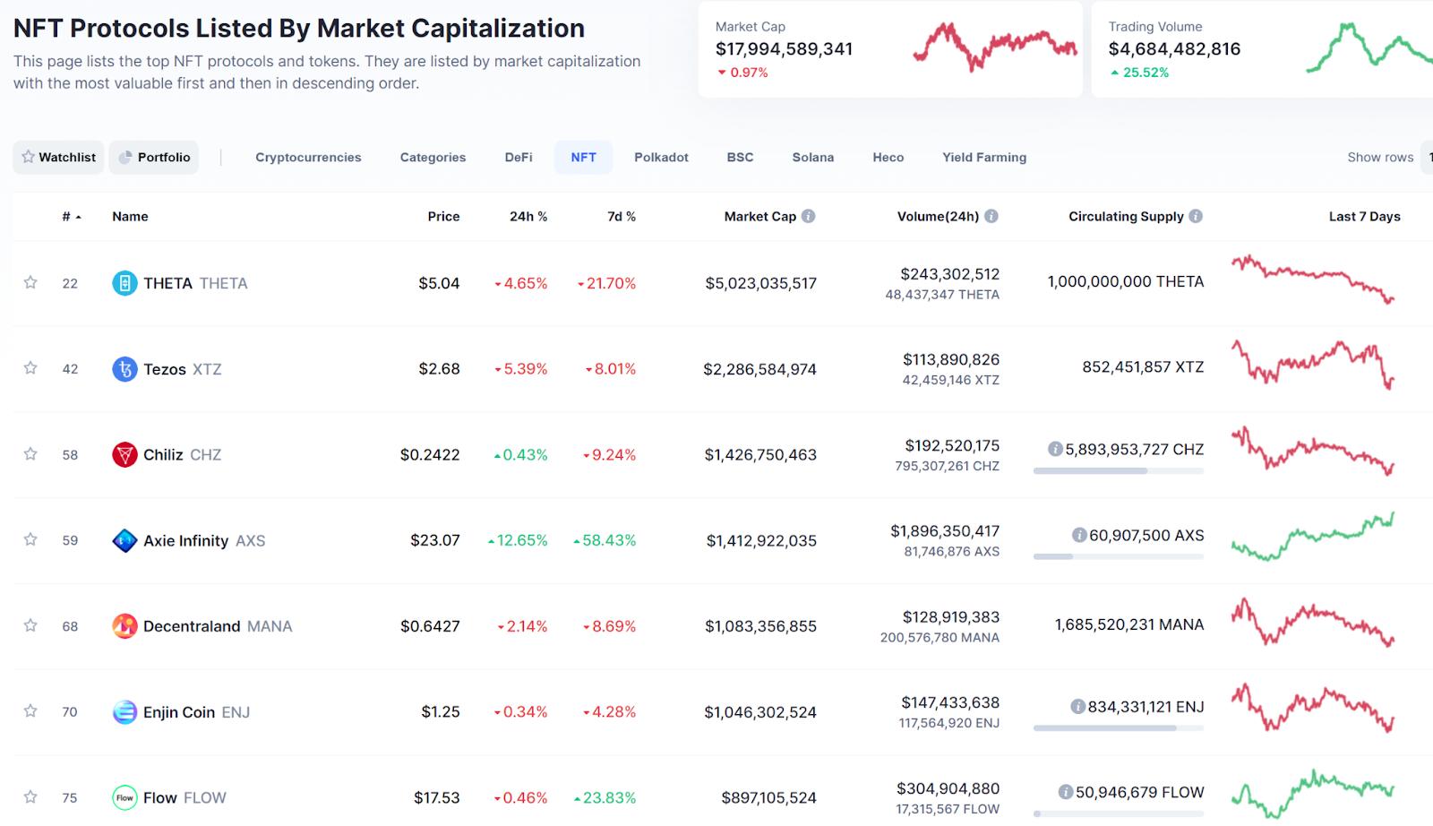This screenshot has width=1433, height=826.
Task: Click THETA market cap $5,023,035,517
Action: [761, 283]
